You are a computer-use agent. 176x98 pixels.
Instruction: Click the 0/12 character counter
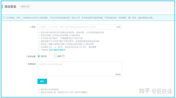tap(118, 27)
